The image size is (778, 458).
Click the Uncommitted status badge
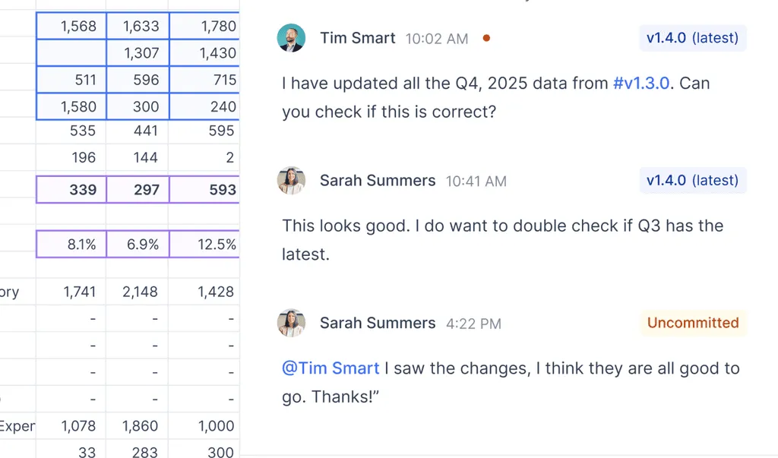coord(692,323)
